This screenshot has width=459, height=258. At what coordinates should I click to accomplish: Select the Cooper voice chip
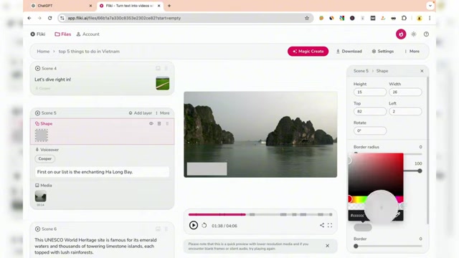(44, 158)
